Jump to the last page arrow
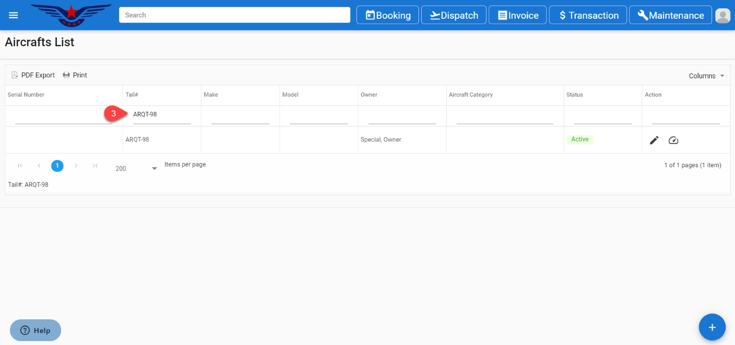This screenshot has width=735, height=345. tap(95, 166)
